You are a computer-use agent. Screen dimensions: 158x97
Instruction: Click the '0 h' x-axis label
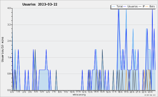click(12, 92)
